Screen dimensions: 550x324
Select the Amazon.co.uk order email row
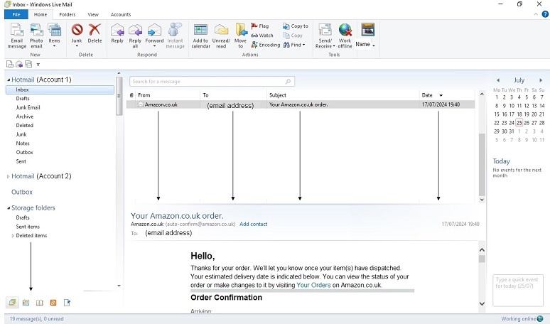click(301, 104)
